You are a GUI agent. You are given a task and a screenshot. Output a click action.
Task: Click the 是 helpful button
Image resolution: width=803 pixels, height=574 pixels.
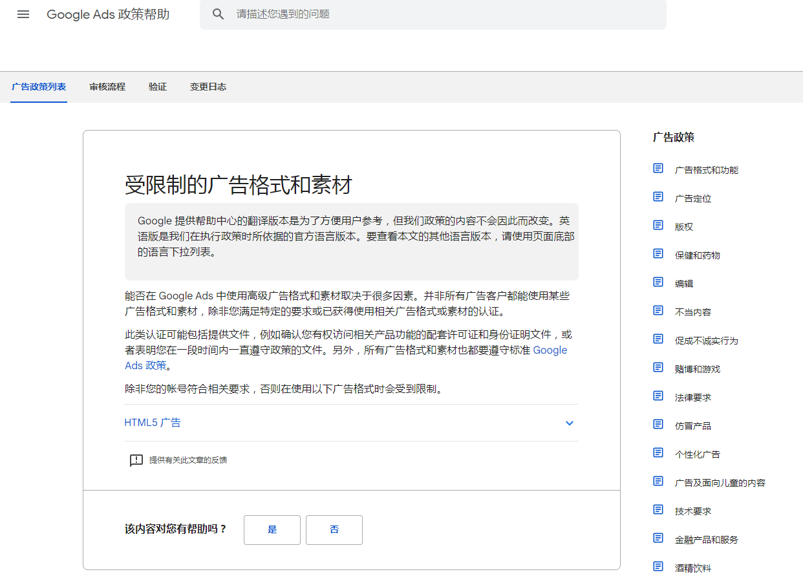pyautogui.click(x=272, y=530)
